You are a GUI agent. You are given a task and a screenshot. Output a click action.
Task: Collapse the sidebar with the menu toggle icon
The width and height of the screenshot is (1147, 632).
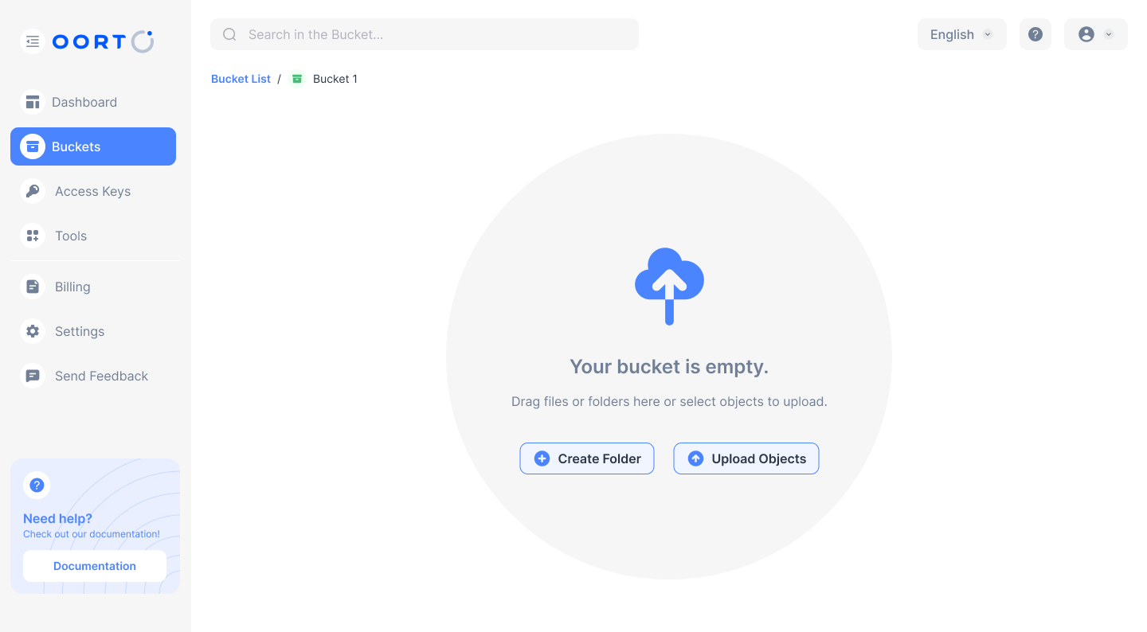(x=33, y=41)
